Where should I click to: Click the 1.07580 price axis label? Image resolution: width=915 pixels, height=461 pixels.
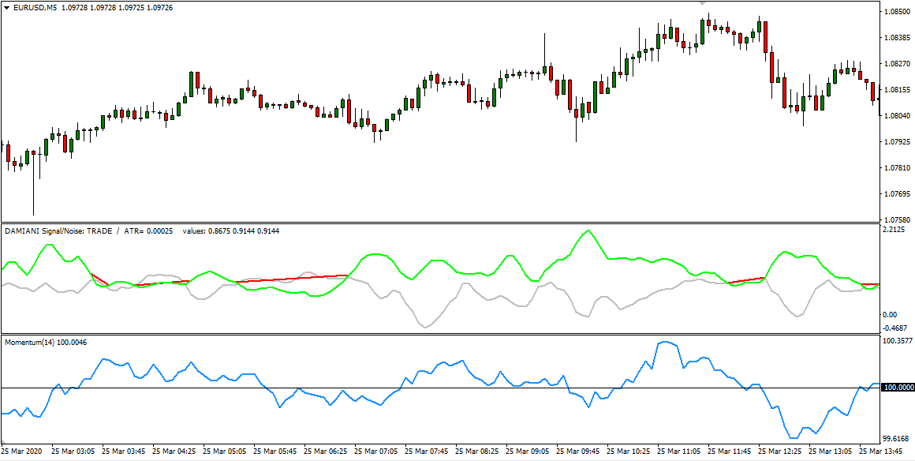(898, 220)
